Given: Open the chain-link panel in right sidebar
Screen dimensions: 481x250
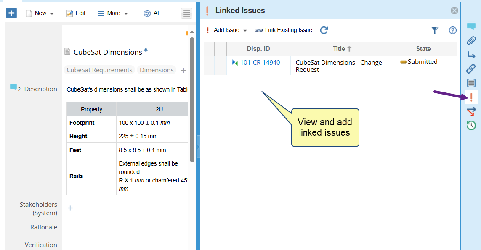Looking at the screenshot, I should 471,68.
